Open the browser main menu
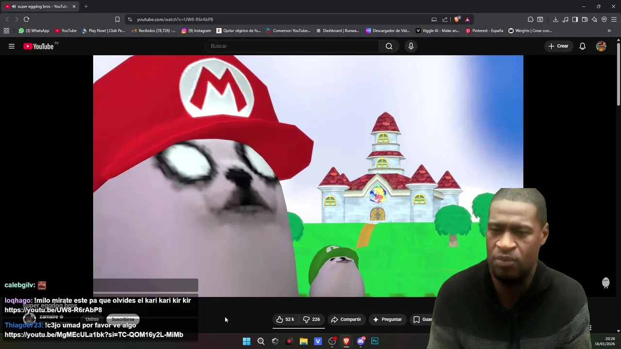The height and width of the screenshot is (349, 621). point(614,19)
